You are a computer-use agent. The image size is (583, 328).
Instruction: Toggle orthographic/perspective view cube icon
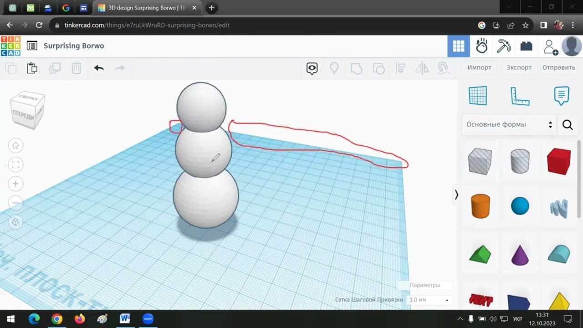tap(15, 222)
